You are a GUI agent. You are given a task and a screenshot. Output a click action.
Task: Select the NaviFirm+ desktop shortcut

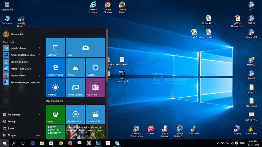tap(194, 130)
